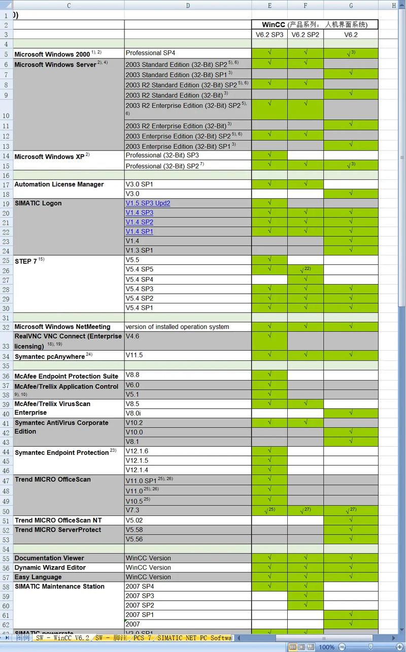The image size is (406, 652).
Task: Open SIMATIC NET PC Software sheet tab
Action: (x=194, y=637)
